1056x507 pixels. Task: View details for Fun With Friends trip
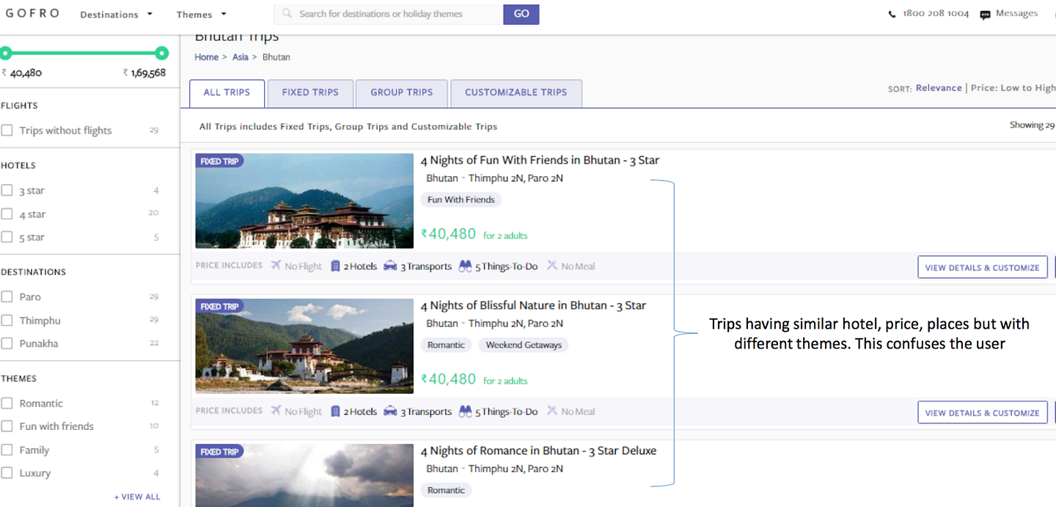tap(982, 268)
